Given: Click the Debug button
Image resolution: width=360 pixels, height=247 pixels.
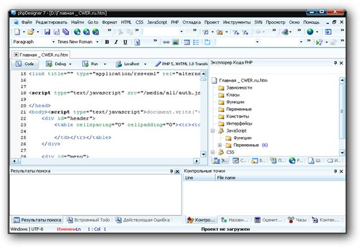Looking at the screenshot, I should click(59, 64).
